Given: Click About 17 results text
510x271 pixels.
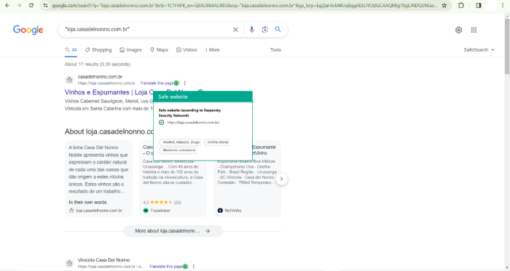Looking at the screenshot, I should pyautogui.click(x=98, y=64).
